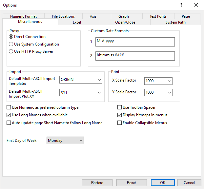Click the Restore button
This screenshot has height=189, width=204.
pyautogui.click(x=97, y=182)
